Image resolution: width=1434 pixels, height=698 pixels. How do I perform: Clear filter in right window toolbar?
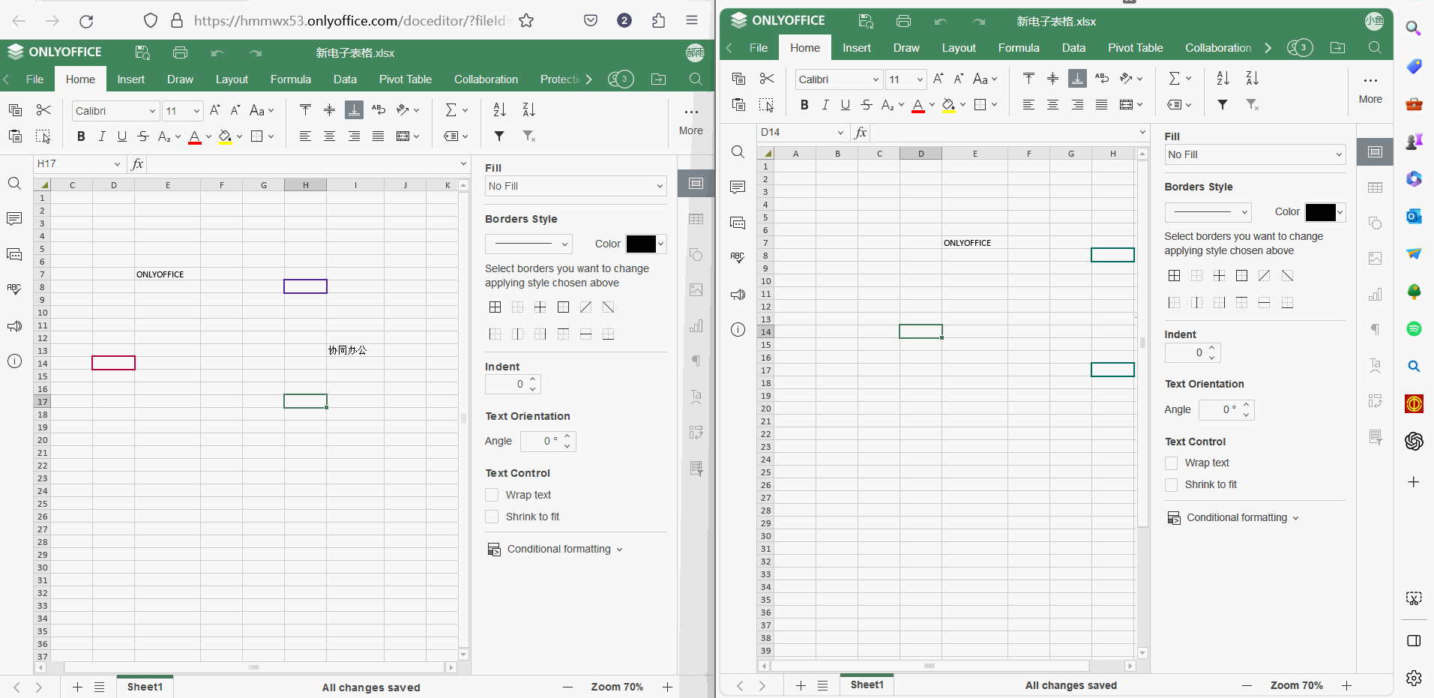(1252, 105)
